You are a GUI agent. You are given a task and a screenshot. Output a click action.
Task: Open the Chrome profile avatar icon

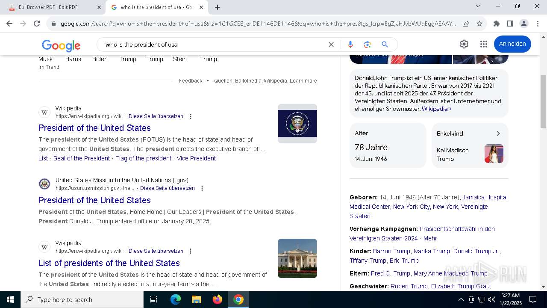coord(524,24)
